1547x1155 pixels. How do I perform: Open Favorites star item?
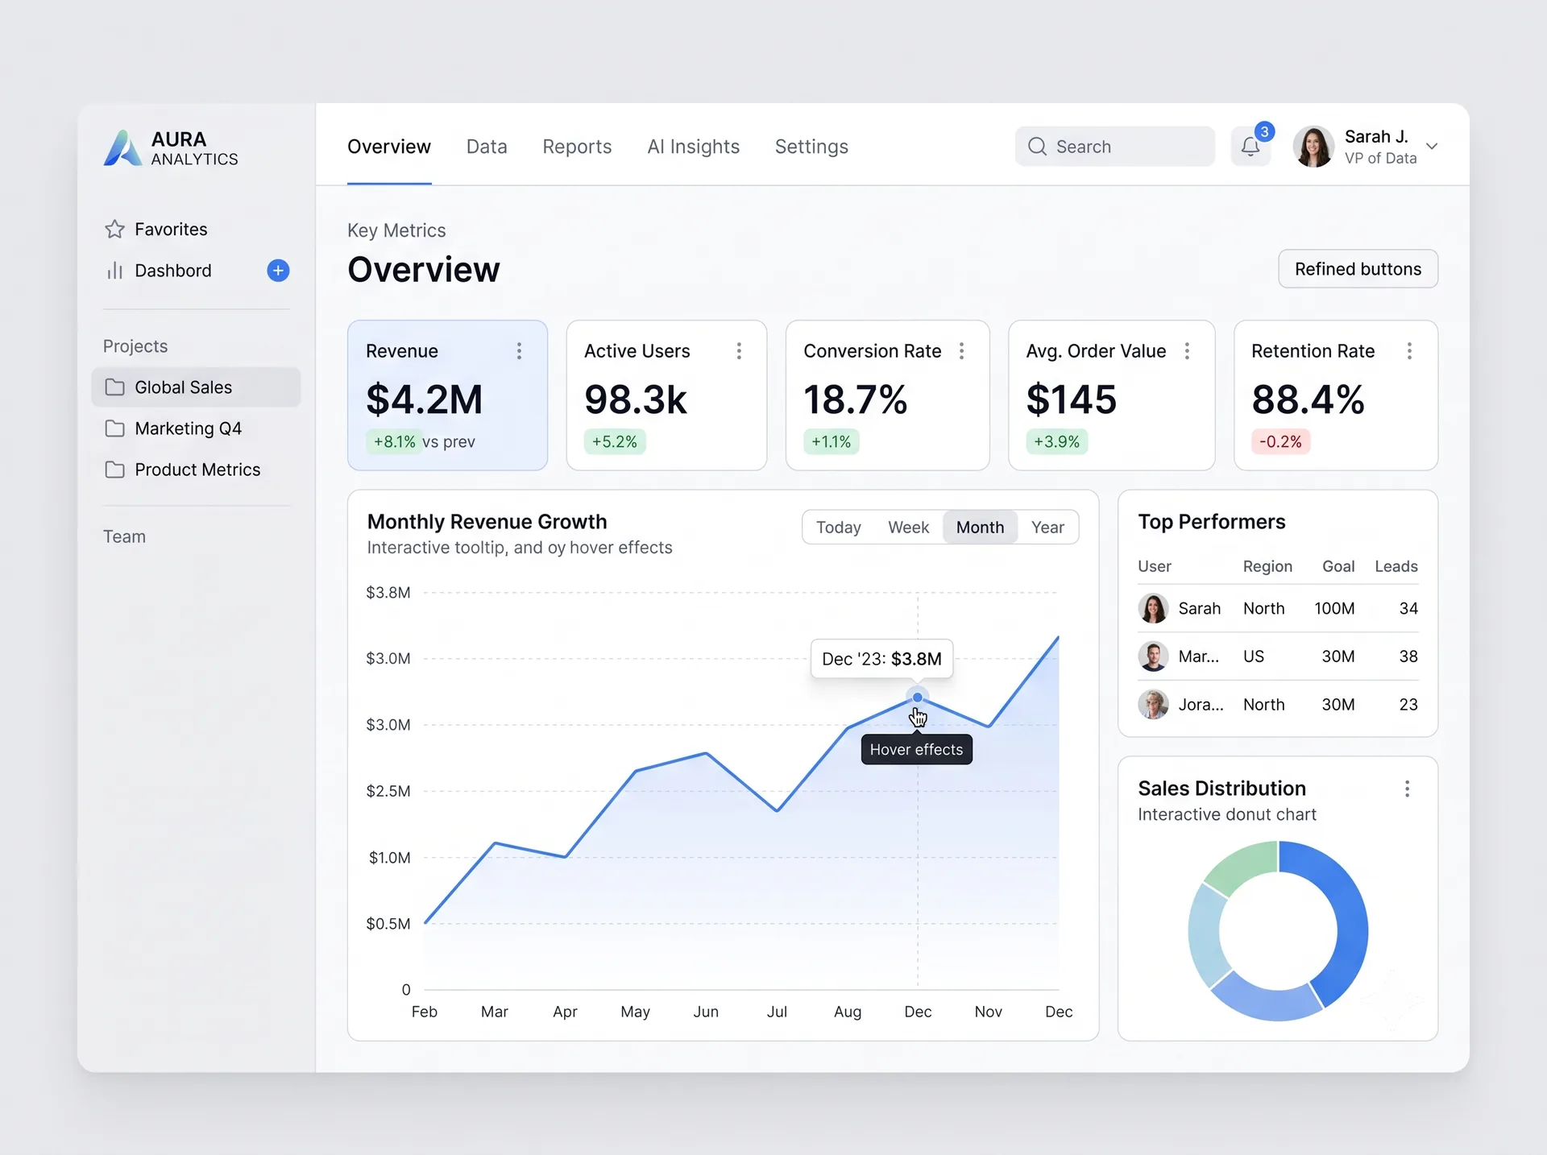coord(156,230)
